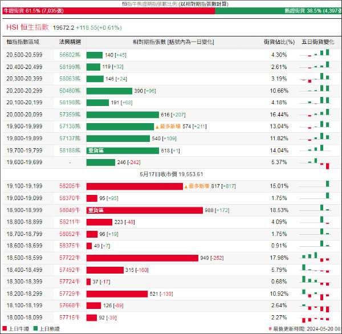Open bull contract link 58205牛
342x334 pixels.
click(x=70, y=186)
